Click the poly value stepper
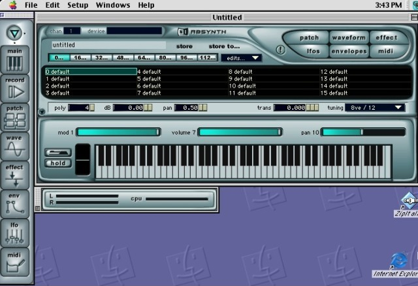 click(91, 108)
